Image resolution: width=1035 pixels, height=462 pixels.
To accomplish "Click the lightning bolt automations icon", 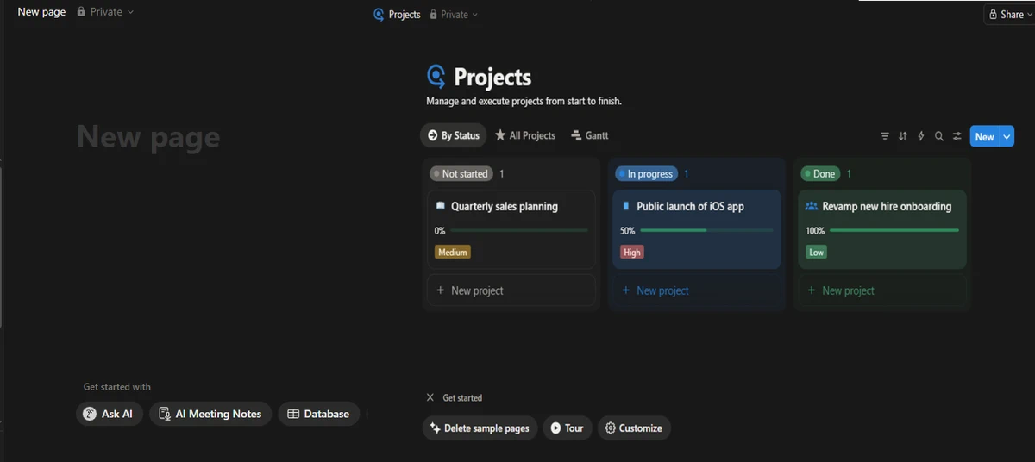I will [921, 136].
